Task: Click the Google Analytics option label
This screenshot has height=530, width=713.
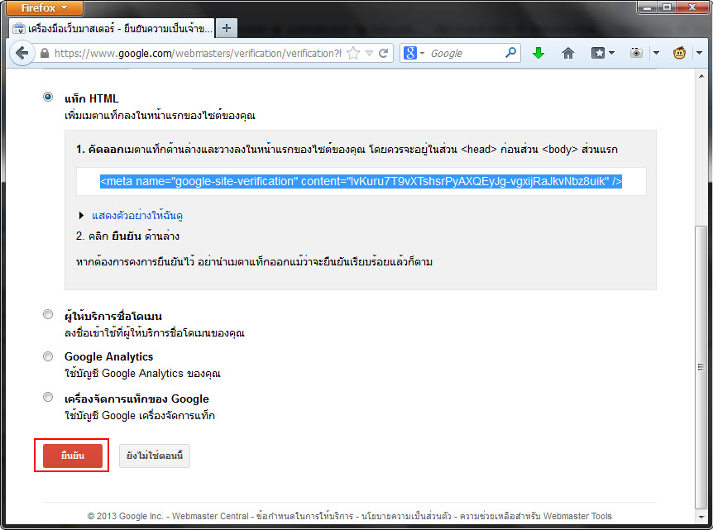Action: tap(108, 357)
